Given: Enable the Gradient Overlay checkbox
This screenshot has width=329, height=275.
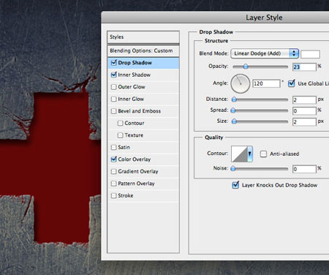Looking at the screenshot, I should point(113,171).
